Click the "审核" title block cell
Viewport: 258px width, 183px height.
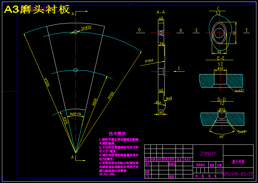(147, 172)
